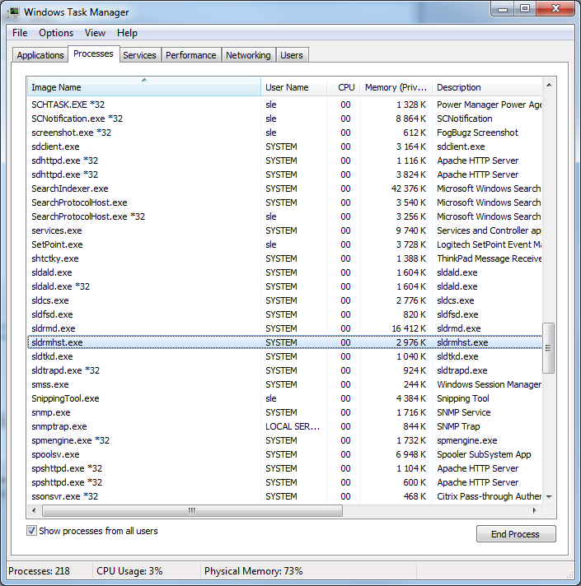The image size is (581, 586).
Task: Select the Processes tab
Action: 93,53
